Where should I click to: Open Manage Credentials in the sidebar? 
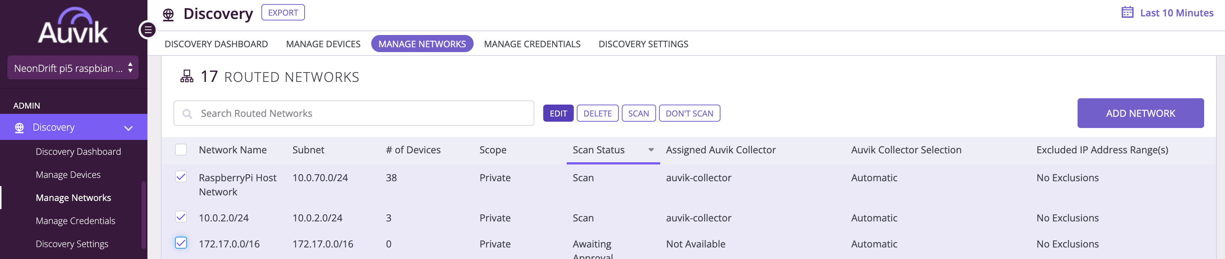pos(76,221)
